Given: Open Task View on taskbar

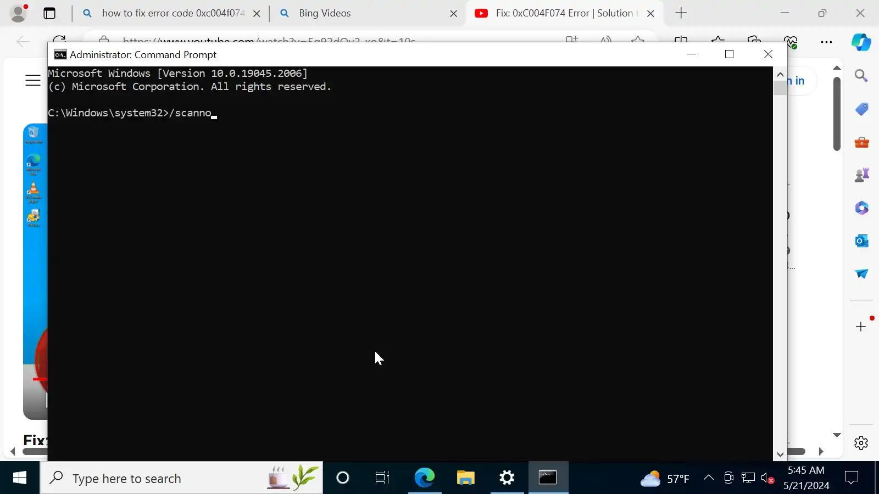Looking at the screenshot, I should (382, 478).
